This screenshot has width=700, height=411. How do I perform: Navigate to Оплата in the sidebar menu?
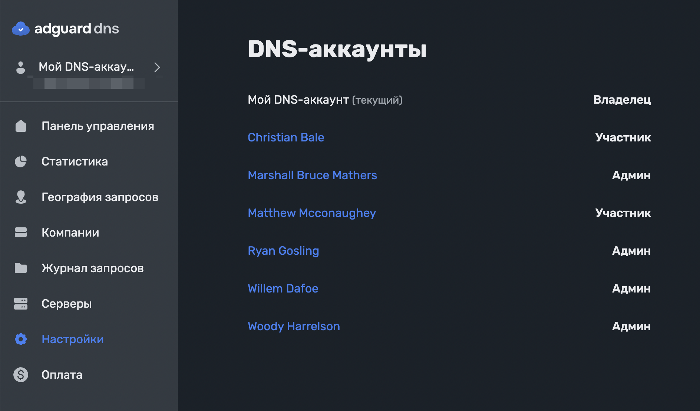tap(62, 375)
